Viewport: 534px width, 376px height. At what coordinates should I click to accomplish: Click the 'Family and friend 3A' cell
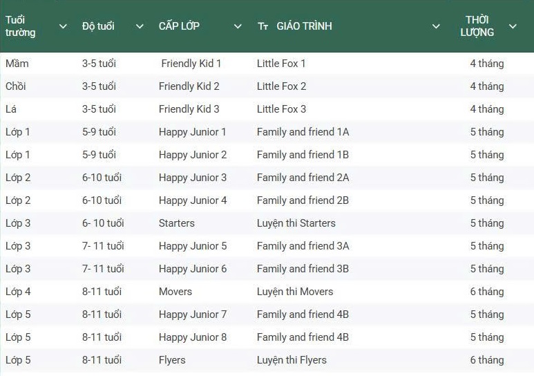pos(303,246)
